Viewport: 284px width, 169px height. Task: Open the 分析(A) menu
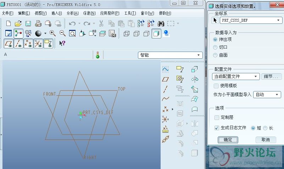coord(72,13)
